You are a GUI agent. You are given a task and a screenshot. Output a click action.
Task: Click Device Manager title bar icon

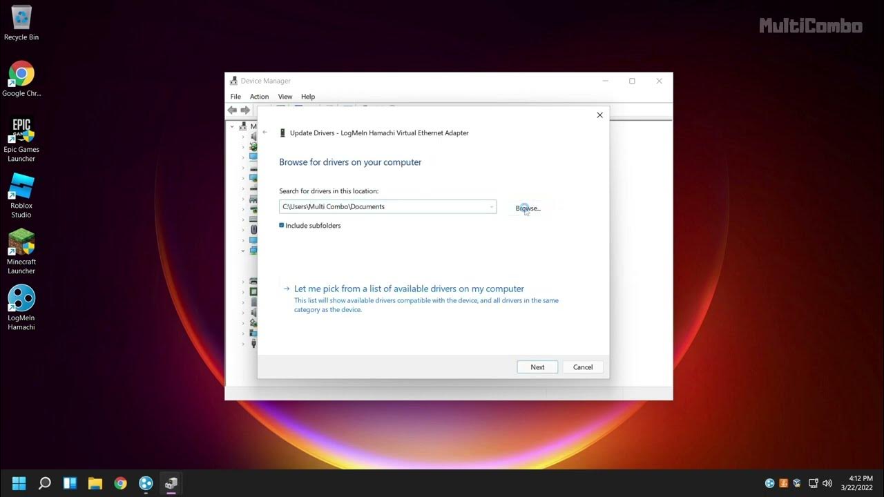[x=233, y=81]
